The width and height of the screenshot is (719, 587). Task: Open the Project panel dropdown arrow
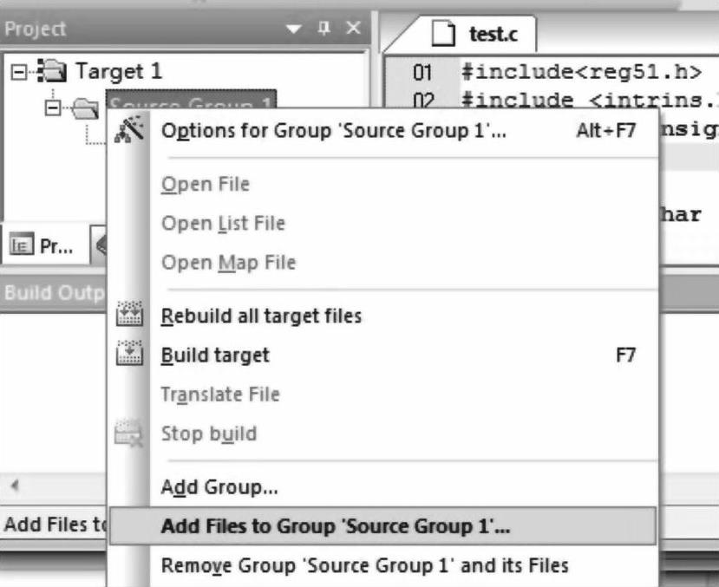(293, 29)
